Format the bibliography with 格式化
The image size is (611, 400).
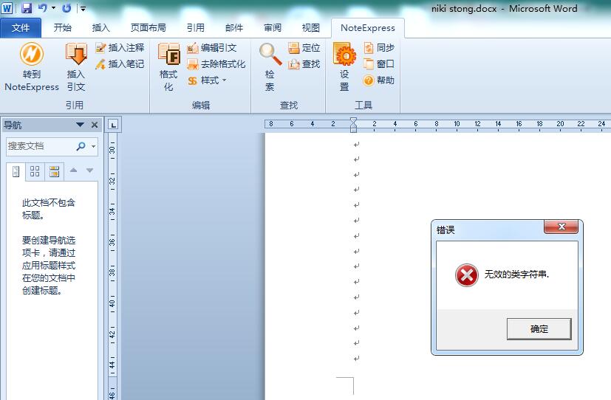point(168,67)
